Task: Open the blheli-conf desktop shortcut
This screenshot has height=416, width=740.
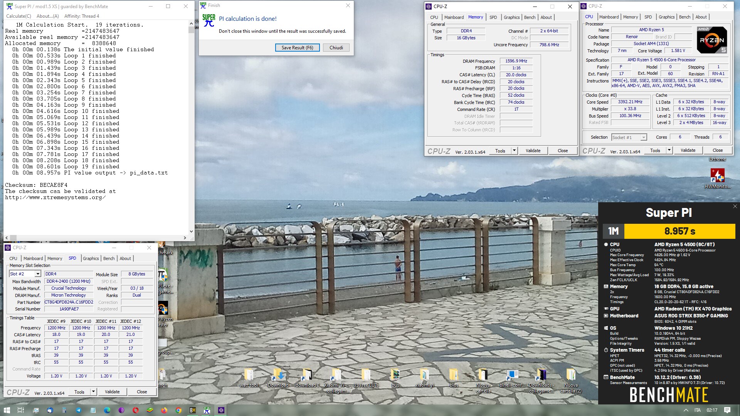Action: [512, 378]
